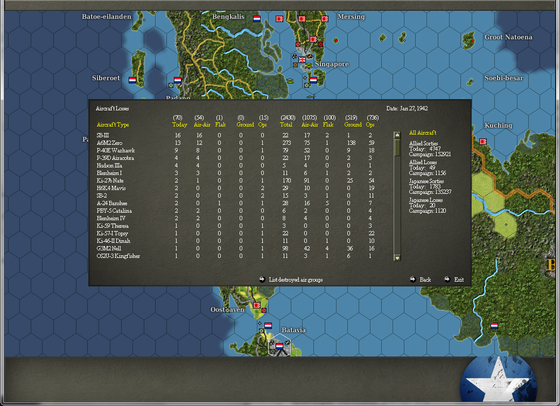Select the brown land unit marker at Singapore
The width and height of the screenshot is (560, 406).
pos(296,65)
